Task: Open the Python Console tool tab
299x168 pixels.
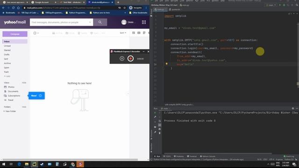Action: (x=207, y=156)
